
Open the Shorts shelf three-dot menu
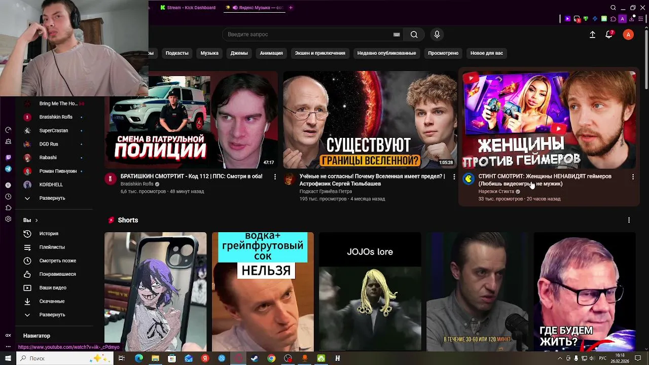pos(629,221)
